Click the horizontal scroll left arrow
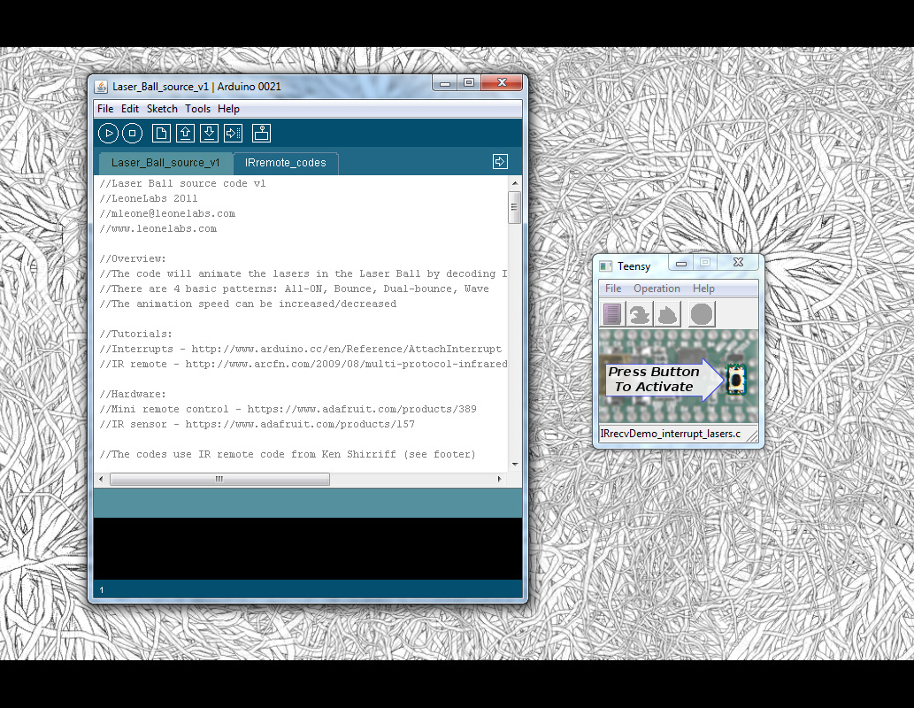 (x=102, y=480)
